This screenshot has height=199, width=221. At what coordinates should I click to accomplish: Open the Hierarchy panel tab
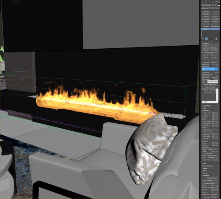209,2
